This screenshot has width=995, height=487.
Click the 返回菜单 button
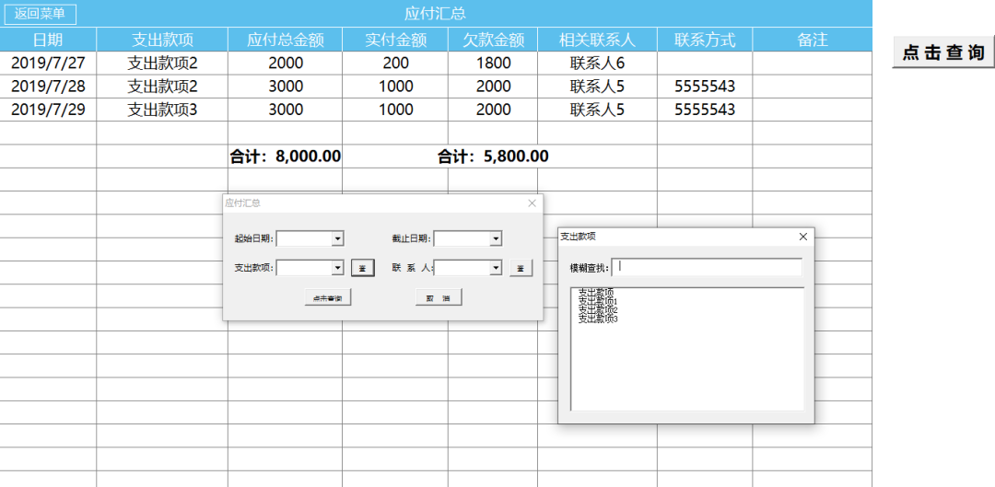40,14
